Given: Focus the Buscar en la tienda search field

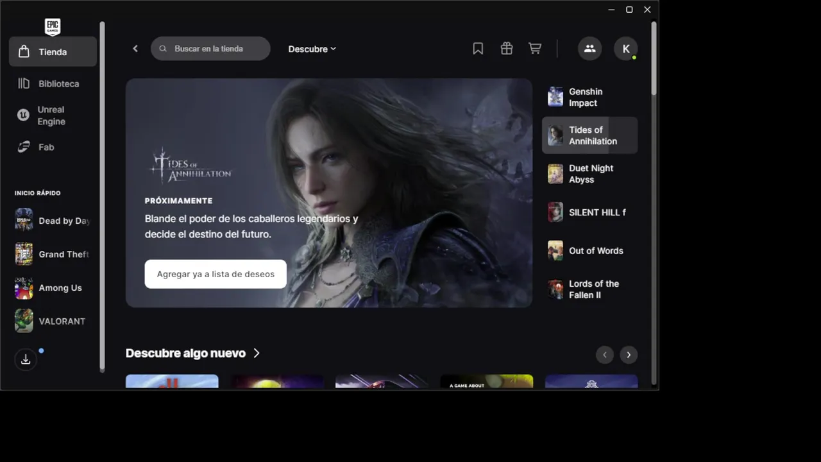Looking at the screenshot, I should point(210,49).
